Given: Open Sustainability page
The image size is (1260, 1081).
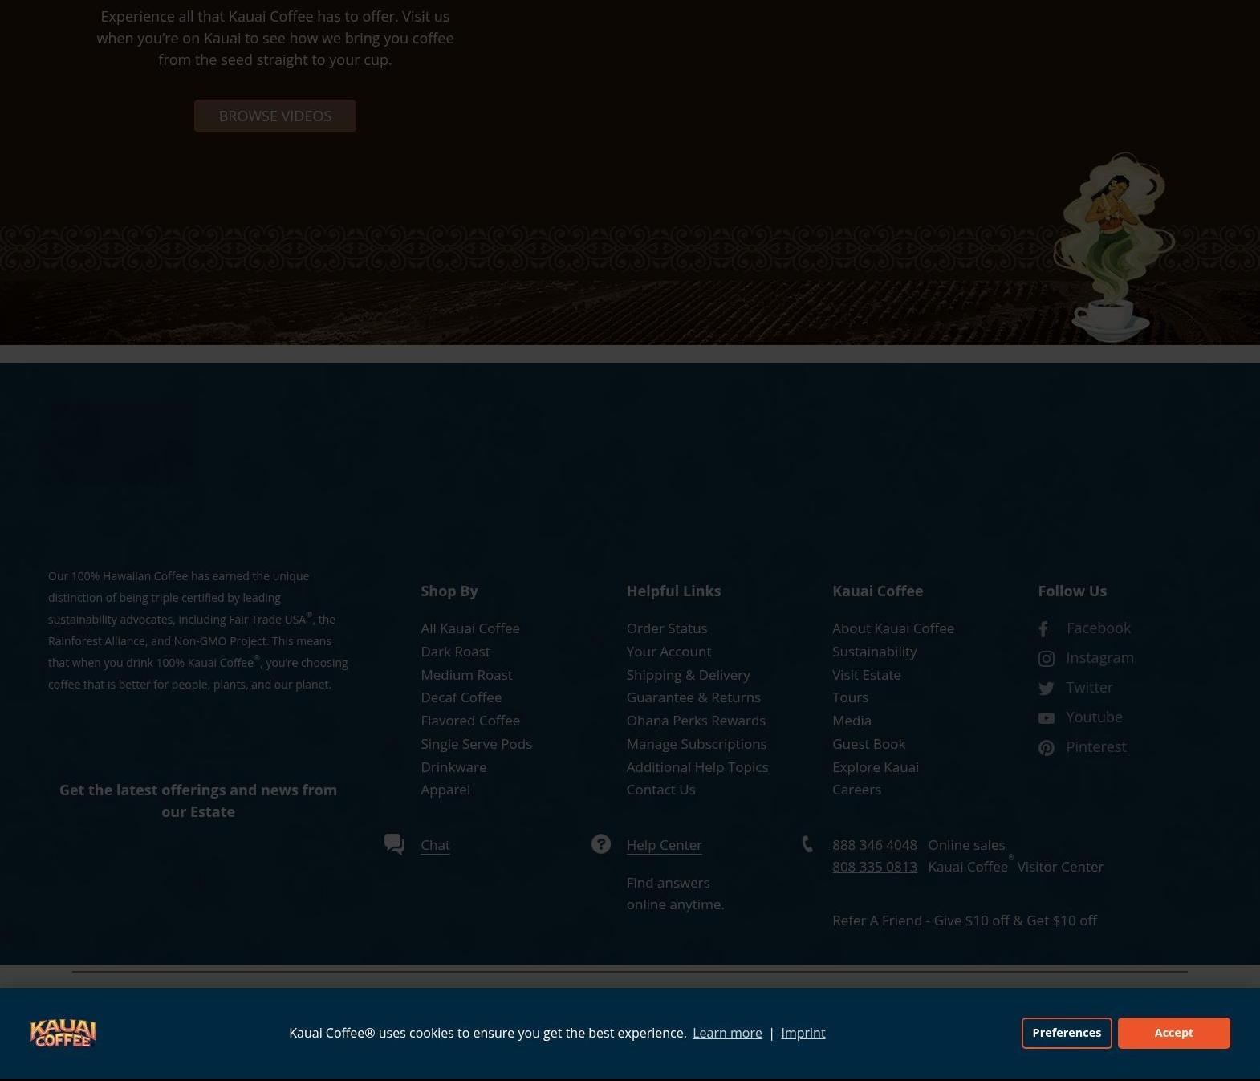Looking at the screenshot, I should (x=875, y=652).
